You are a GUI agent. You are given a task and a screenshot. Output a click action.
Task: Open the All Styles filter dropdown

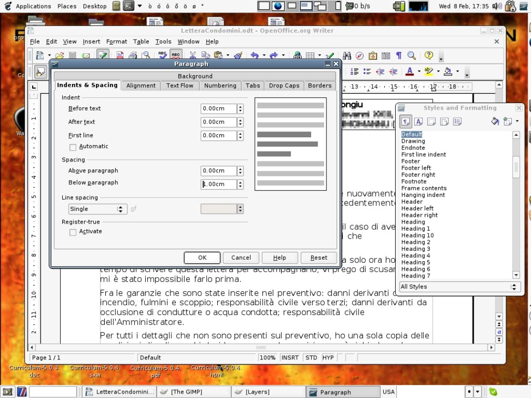pyautogui.click(x=513, y=286)
